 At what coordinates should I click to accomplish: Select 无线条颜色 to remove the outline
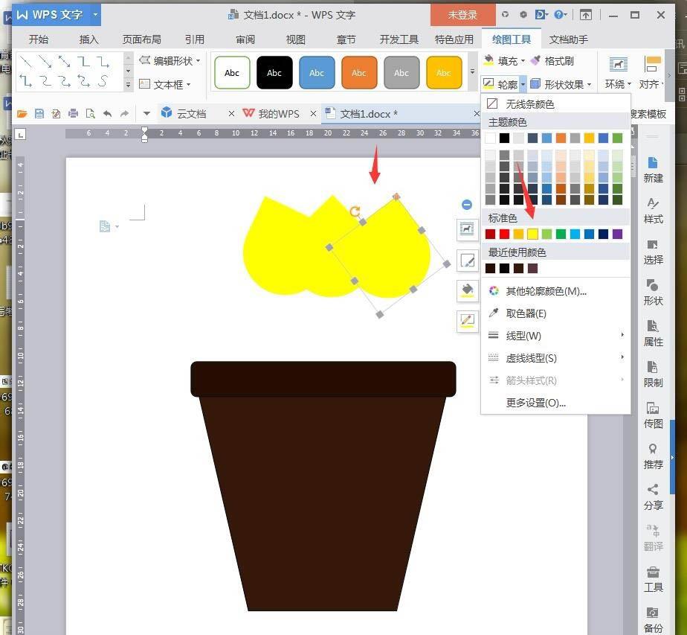531,103
